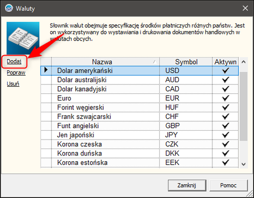
Task: Close the Waluty dialog with the X
Action: (245, 8)
